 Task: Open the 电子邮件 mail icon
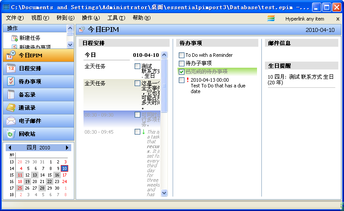(x=11, y=121)
